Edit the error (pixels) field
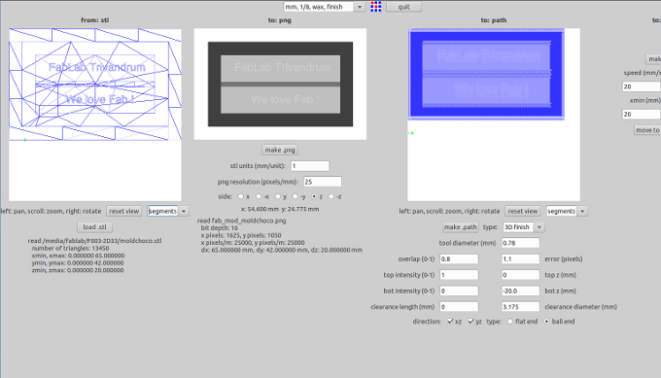 [x=521, y=259]
